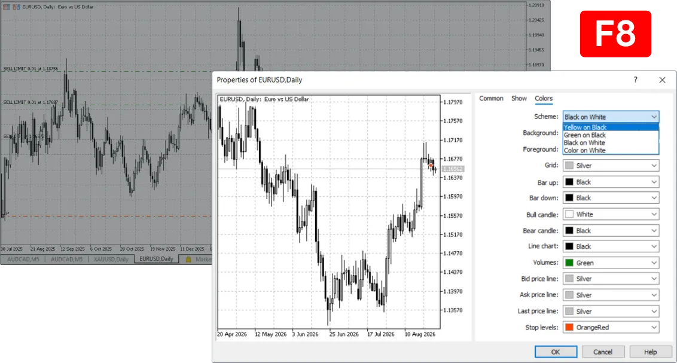Close the Properties dialog with X
Viewport: 677px width, 363px height.
[x=662, y=80]
